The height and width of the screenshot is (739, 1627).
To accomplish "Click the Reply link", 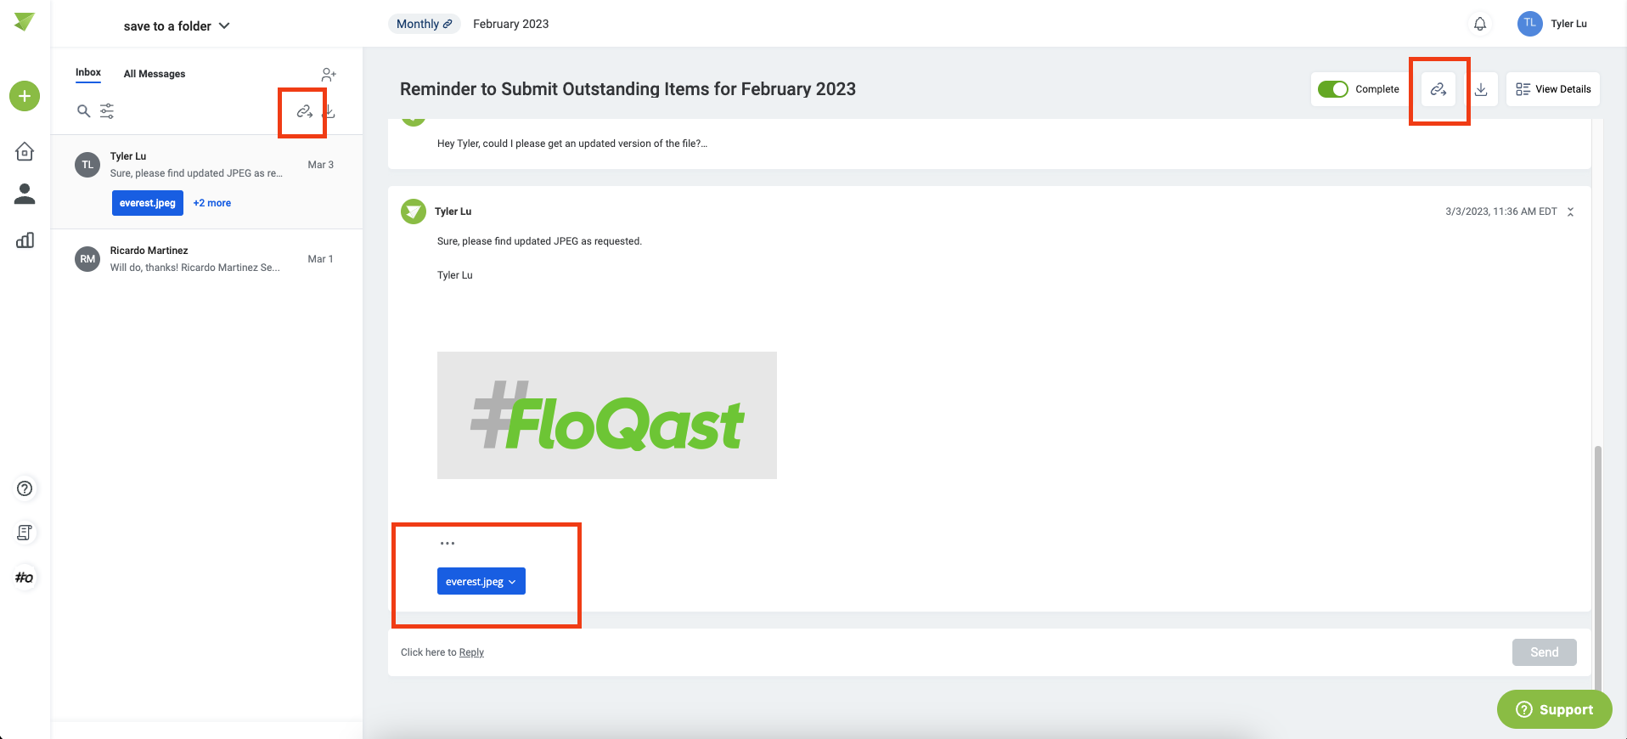I will (471, 652).
